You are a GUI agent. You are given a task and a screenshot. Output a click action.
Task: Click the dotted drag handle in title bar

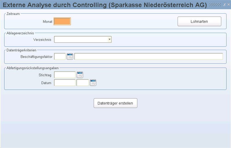[x=215, y=5]
